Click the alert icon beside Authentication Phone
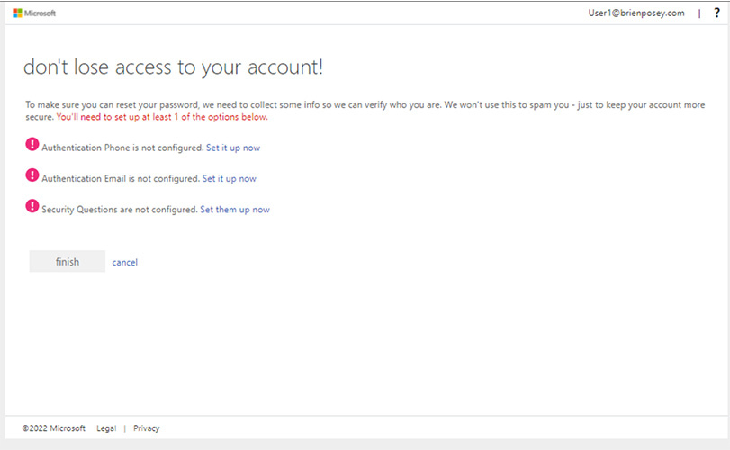The height and width of the screenshot is (450, 730). click(x=32, y=144)
